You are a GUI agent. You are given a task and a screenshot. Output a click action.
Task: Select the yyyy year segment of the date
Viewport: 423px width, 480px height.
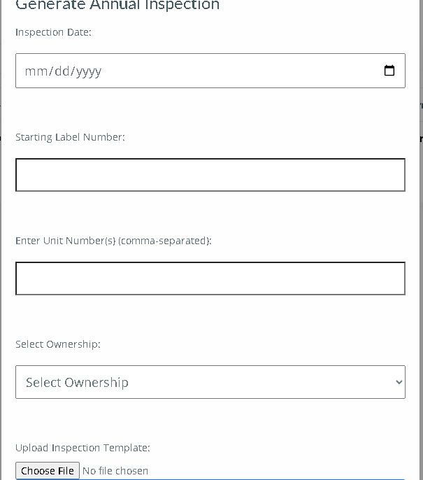click(88, 72)
